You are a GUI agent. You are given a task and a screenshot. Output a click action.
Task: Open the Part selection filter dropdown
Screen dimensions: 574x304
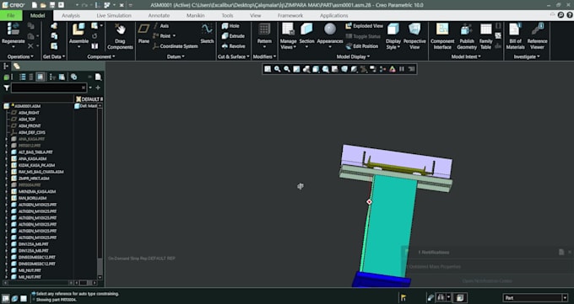pos(565,298)
